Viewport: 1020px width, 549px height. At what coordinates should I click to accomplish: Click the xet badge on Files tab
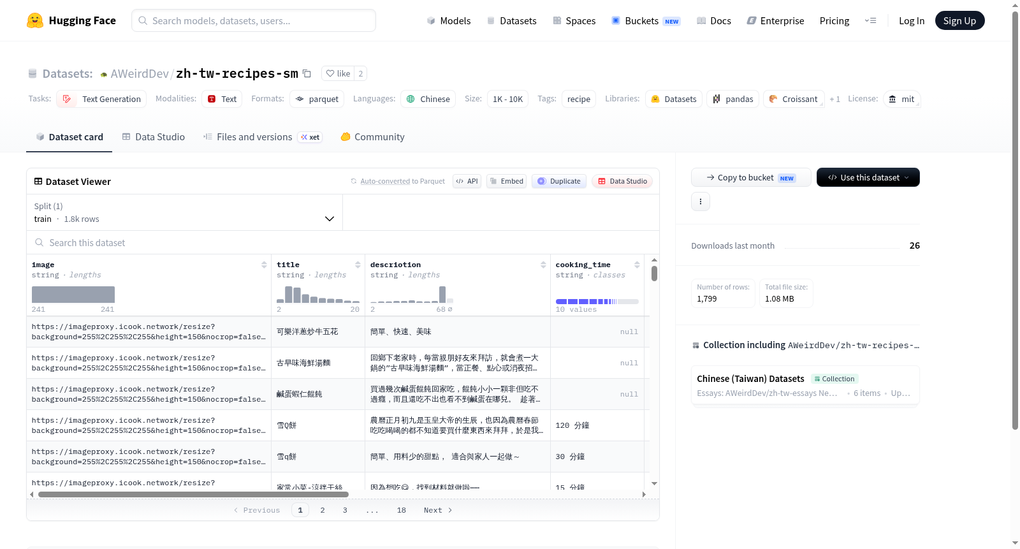coord(310,137)
